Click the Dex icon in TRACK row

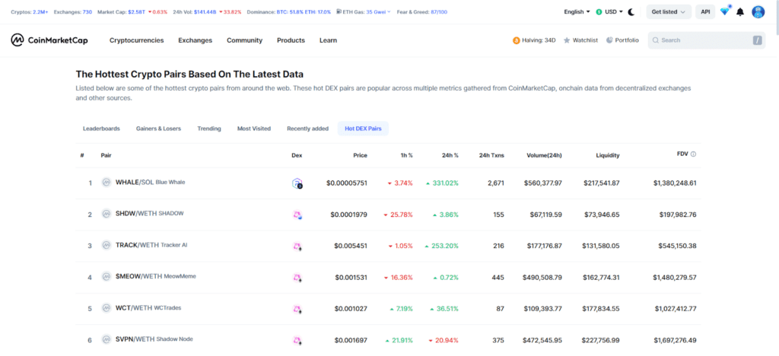[x=297, y=246]
